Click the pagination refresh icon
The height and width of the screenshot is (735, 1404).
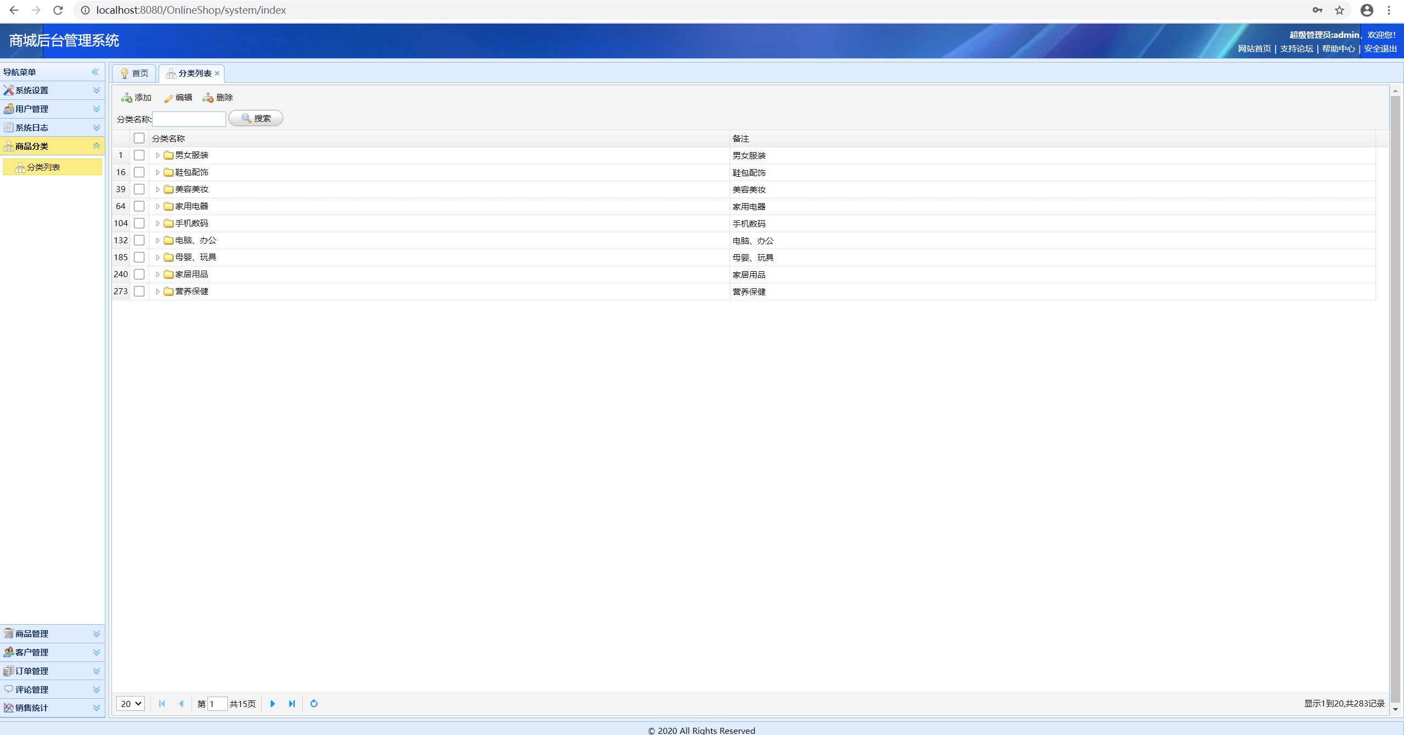pos(314,704)
